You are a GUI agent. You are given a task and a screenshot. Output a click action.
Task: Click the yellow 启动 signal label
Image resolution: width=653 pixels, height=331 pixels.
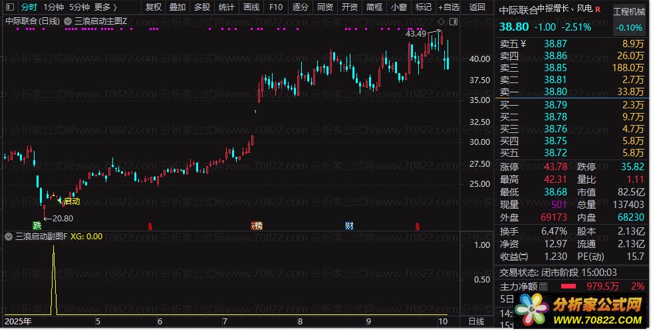pyautogui.click(x=72, y=201)
